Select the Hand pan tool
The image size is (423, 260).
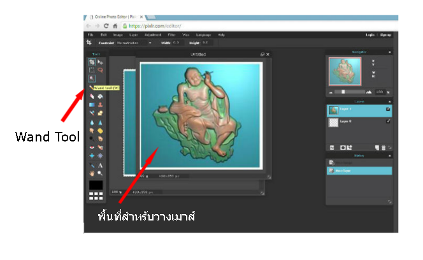point(92,173)
